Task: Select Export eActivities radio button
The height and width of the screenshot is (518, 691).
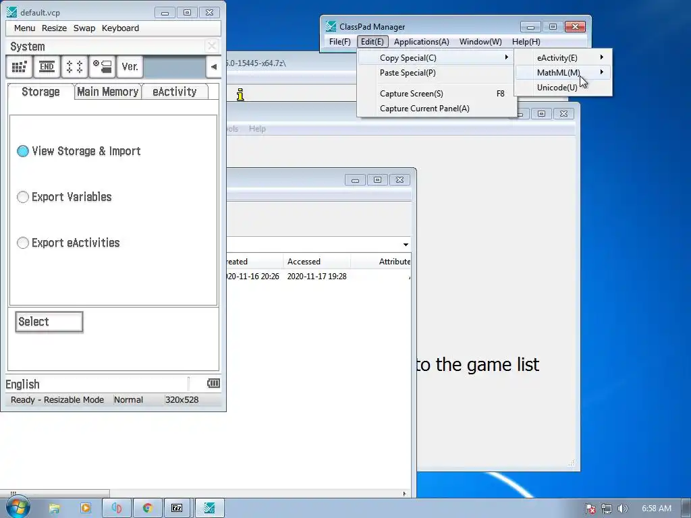Action: [x=23, y=243]
